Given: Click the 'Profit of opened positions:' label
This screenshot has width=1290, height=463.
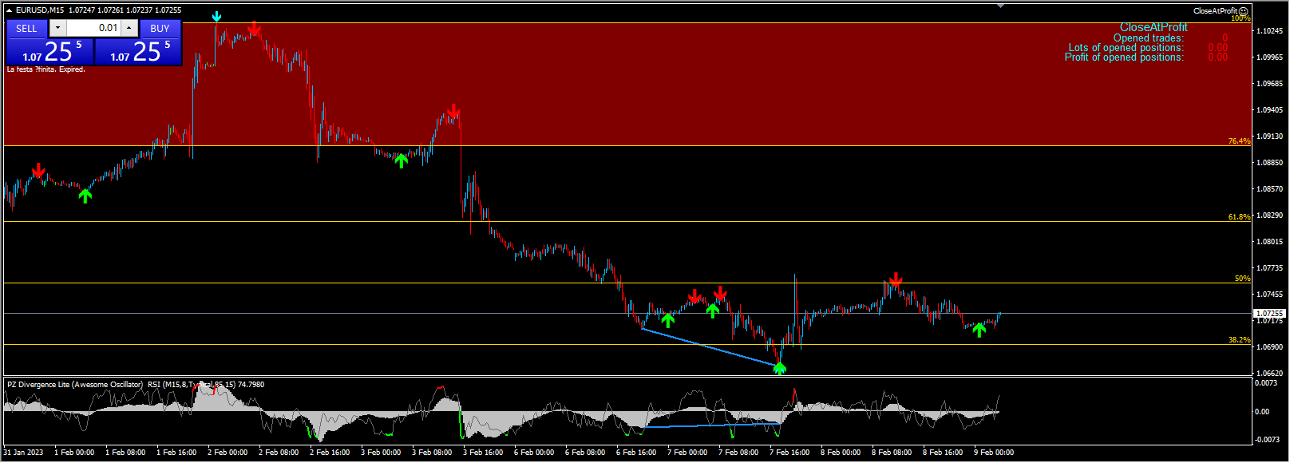Looking at the screenshot, I should [x=1125, y=57].
